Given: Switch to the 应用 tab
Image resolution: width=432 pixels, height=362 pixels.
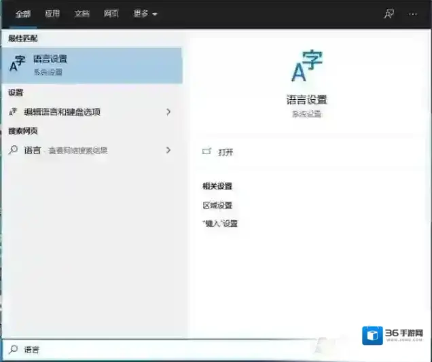Looking at the screenshot, I should coord(52,14).
